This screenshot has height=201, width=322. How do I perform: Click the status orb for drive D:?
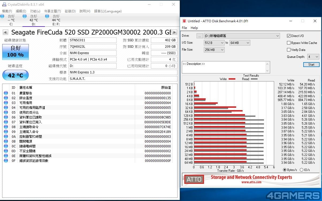point(25,16)
